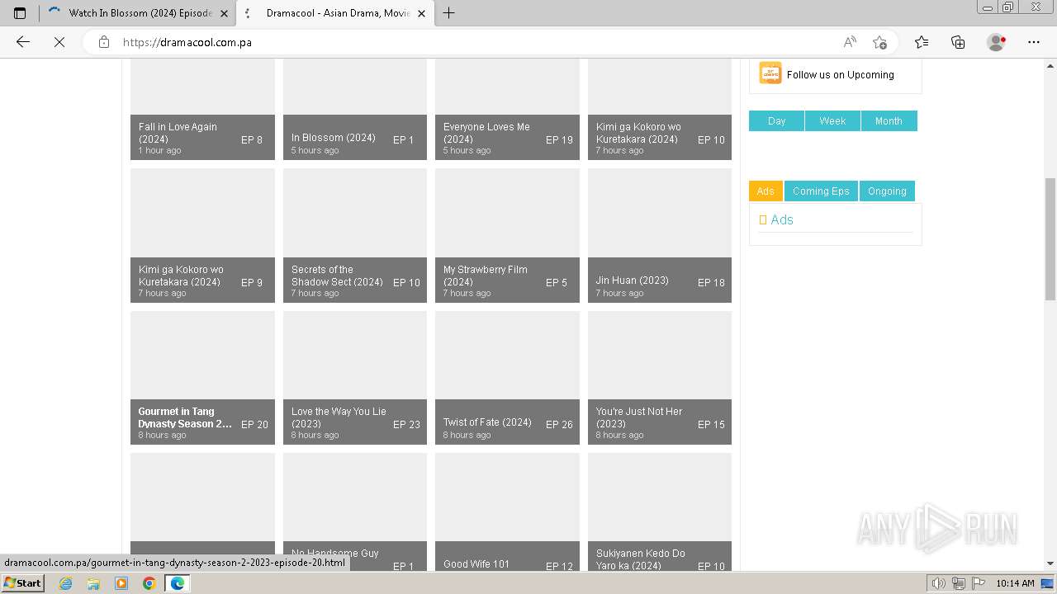1057x594 pixels.
Task: Open Twist of Fate (2024) EP 26
Action: 507,378
